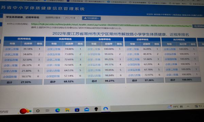The height and width of the screenshot is (122, 204).
Task: Expand the blue 导出数据 export dropdown button
Action: [x=91, y=18]
